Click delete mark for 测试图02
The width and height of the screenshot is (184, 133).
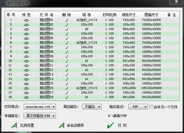point(67,25)
